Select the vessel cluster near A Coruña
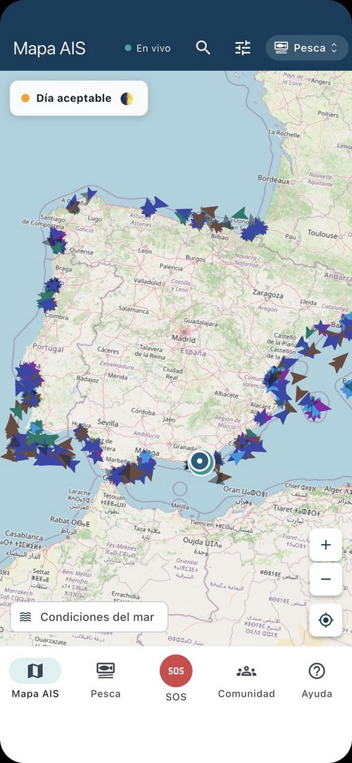352x763 pixels. (73, 206)
